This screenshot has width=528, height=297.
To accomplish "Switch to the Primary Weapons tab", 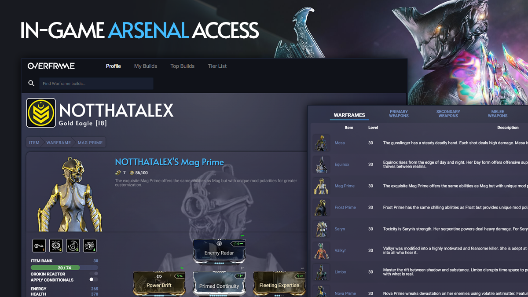I will click(399, 114).
